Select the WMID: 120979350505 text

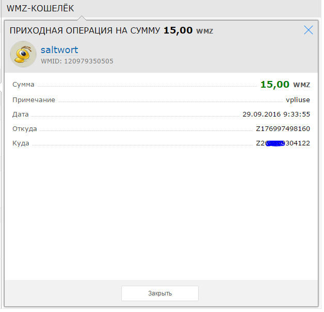(77, 61)
